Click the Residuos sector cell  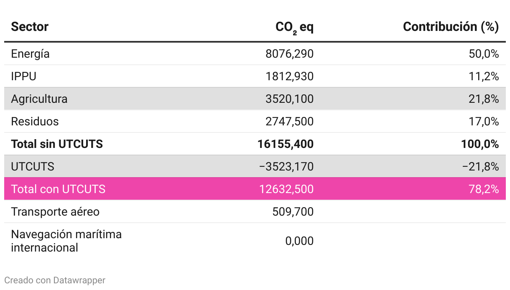tap(35, 122)
